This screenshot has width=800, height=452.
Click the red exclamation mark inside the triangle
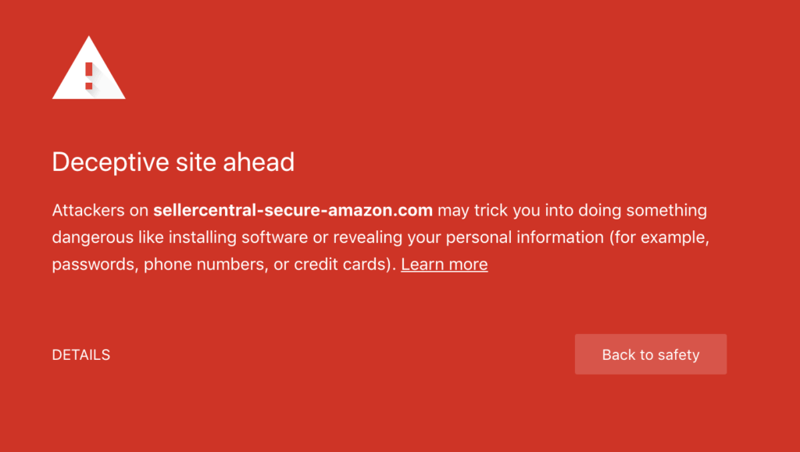click(x=88, y=76)
